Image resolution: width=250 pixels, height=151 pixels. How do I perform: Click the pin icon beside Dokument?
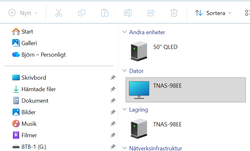click(113, 100)
